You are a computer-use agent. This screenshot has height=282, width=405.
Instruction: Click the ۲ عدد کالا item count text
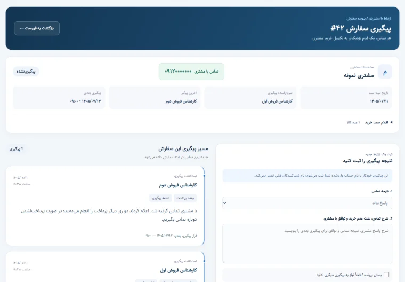pos(354,122)
